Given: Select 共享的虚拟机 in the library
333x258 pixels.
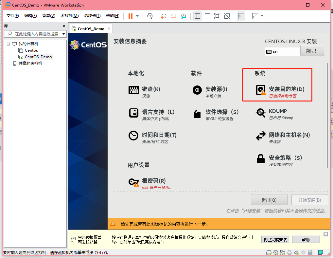Looking at the screenshot, I should click(x=30, y=63).
